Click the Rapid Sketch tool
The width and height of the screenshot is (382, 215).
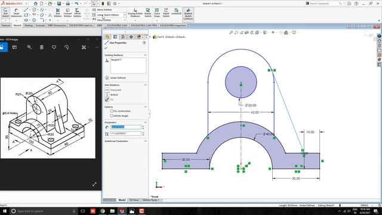[166, 13]
